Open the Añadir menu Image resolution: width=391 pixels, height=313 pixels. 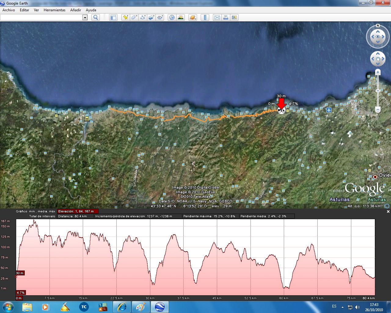pyautogui.click(x=75, y=10)
